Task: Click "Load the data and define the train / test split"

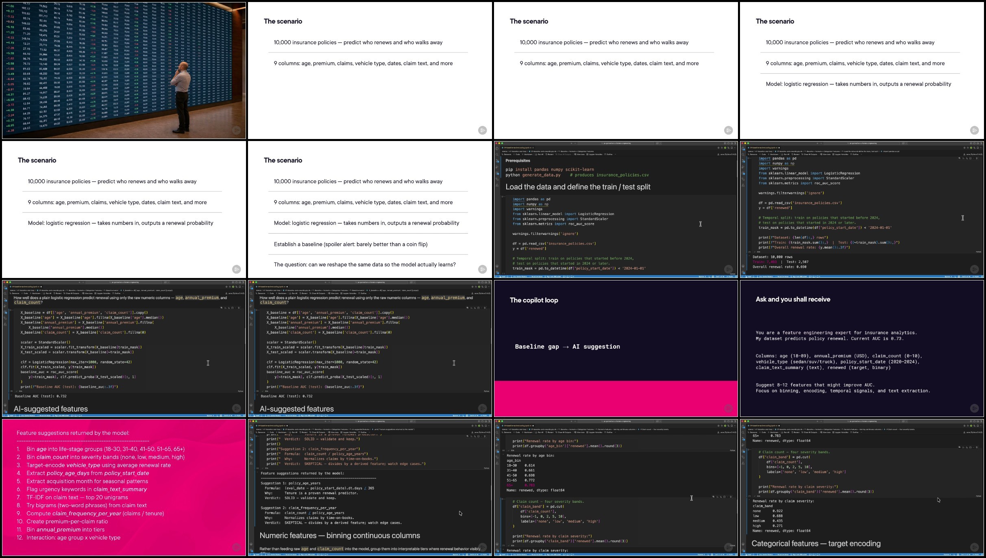Action: pyautogui.click(x=578, y=187)
